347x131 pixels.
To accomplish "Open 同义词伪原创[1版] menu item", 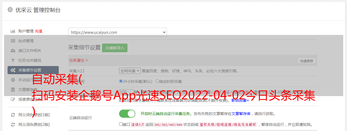I will click(34, 115).
